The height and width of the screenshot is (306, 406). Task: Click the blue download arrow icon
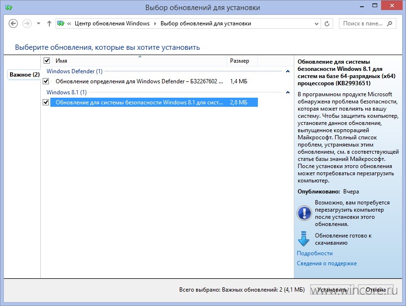[x=303, y=238]
